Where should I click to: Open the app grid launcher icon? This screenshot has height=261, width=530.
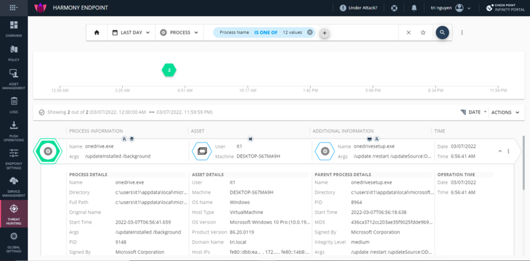tap(14, 8)
